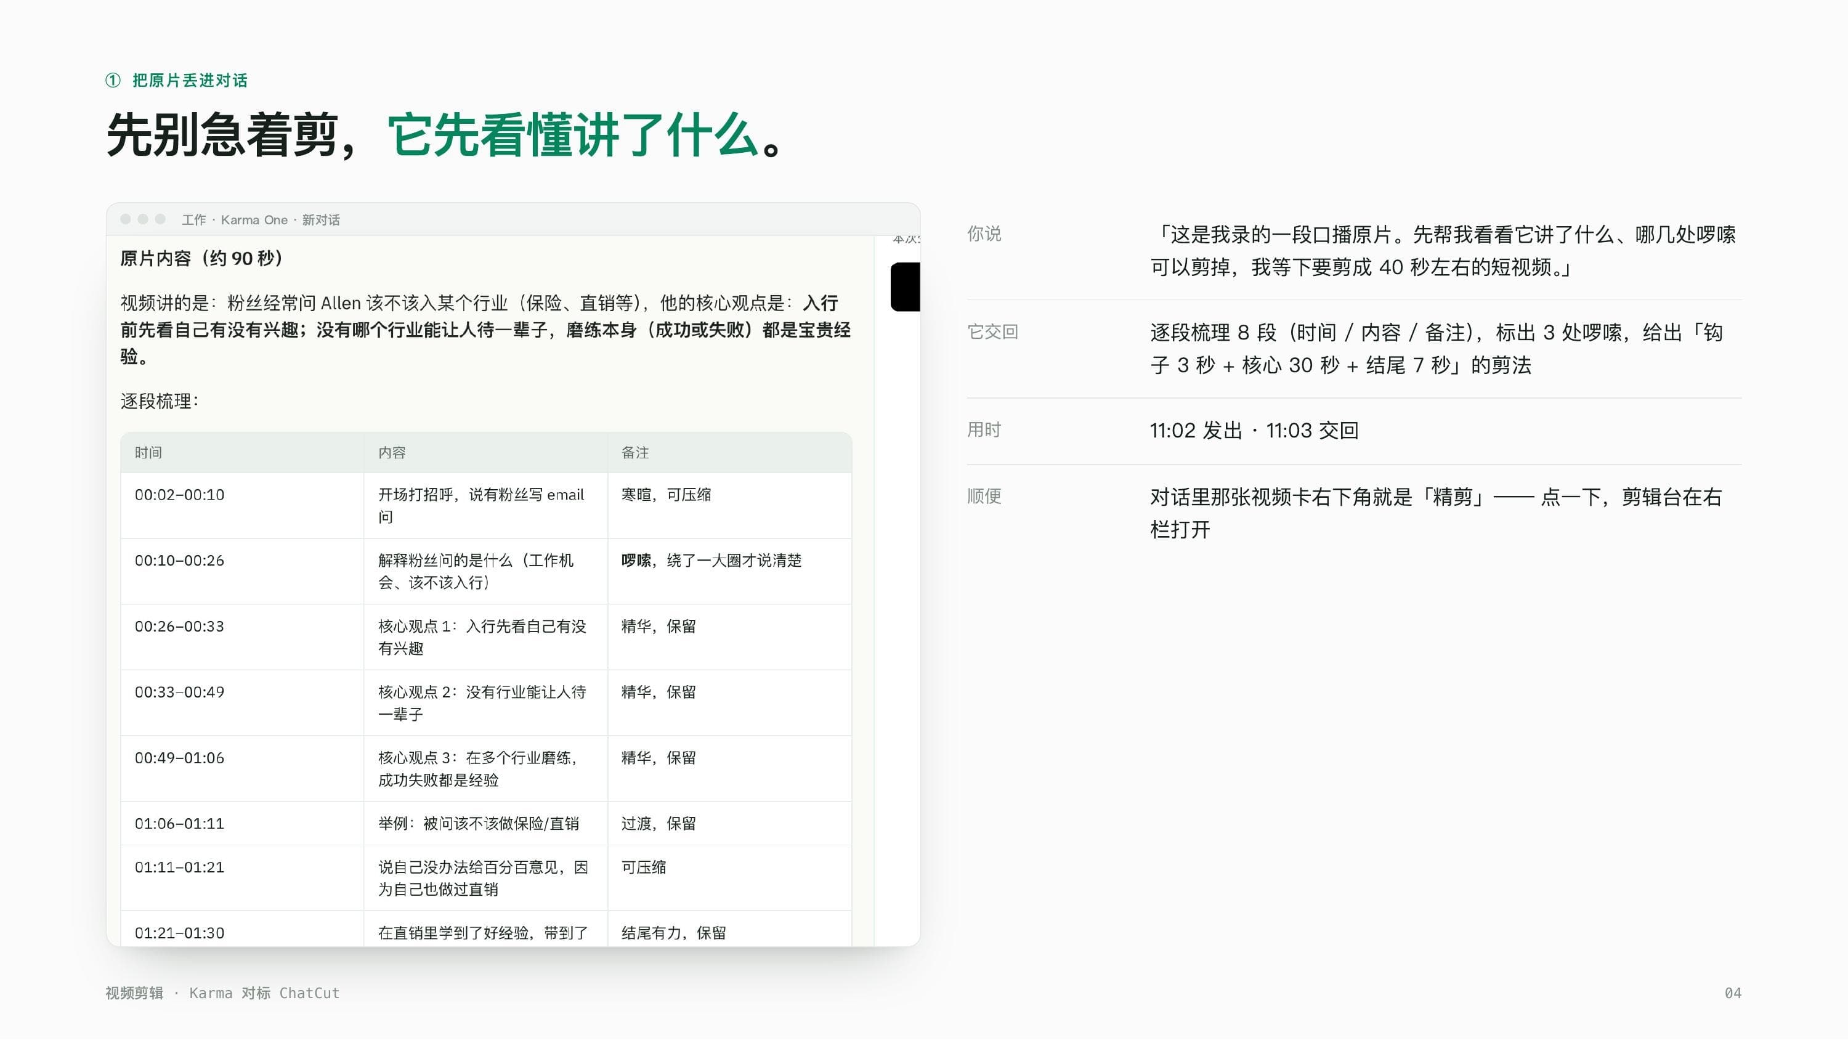The width and height of the screenshot is (1848, 1040).
Task: Click '精华,保留' in the 00:49–01:06 row
Action: point(659,758)
